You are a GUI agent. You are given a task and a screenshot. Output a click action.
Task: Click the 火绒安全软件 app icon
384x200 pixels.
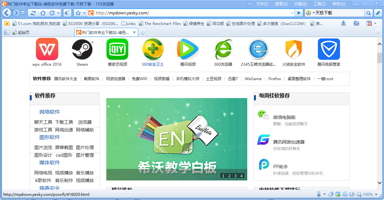click(294, 49)
